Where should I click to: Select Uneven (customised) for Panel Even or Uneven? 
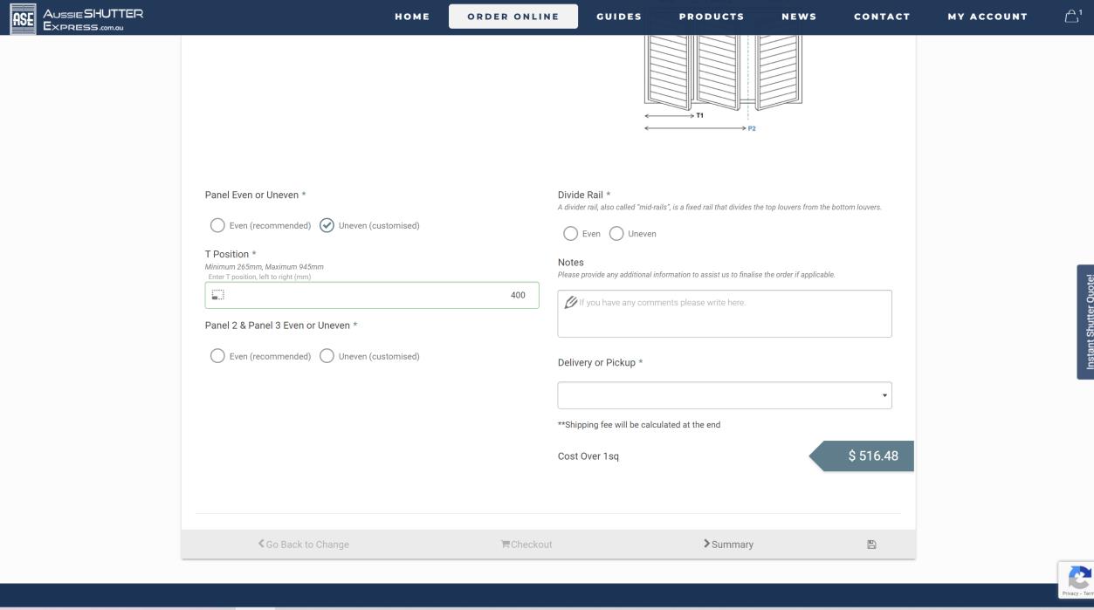pos(327,226)
